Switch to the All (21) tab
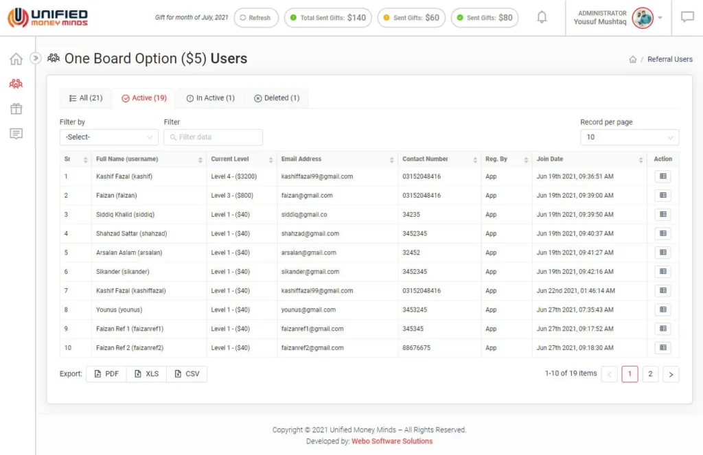This screenshot has width=703, height=455. [86, 98]
